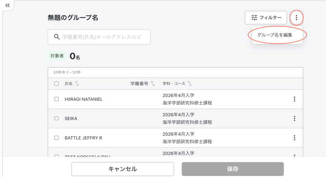Check the HIIRAGI NATANIEL row checkbox

(56, 99)
